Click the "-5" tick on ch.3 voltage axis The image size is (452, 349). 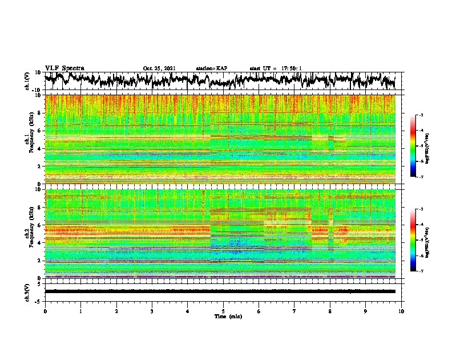coord(38,301)
